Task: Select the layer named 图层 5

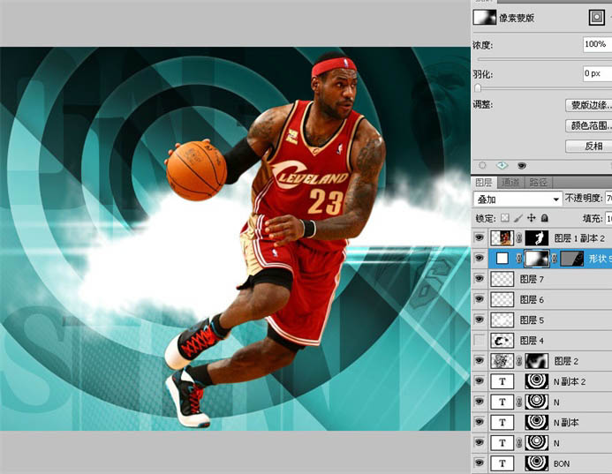Action: (x=532, y=320)
